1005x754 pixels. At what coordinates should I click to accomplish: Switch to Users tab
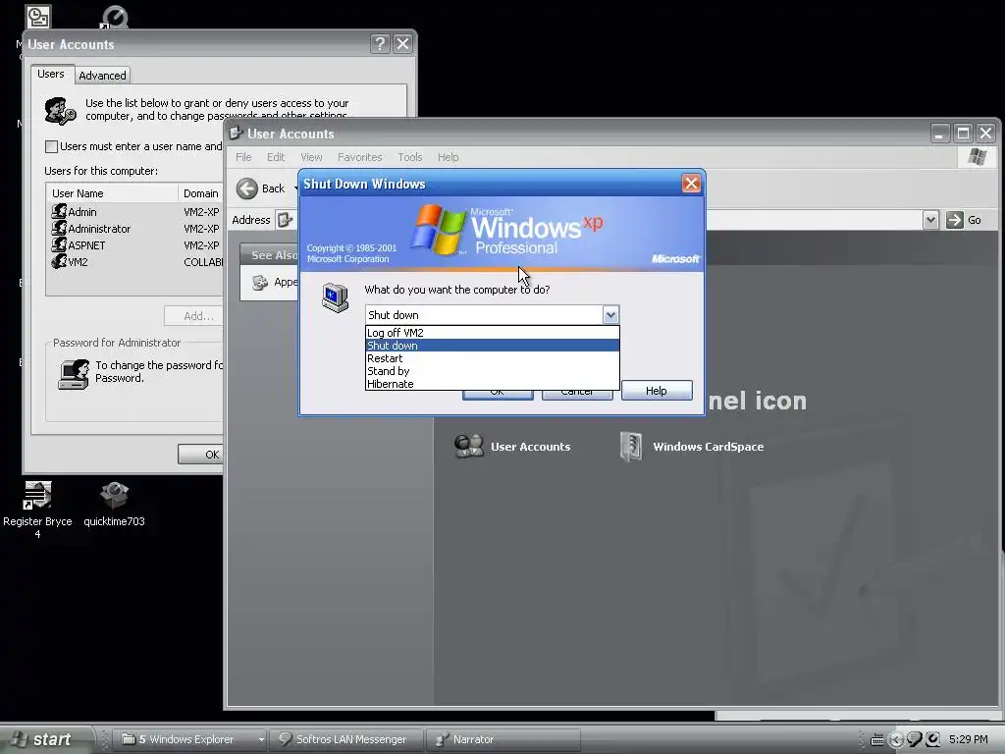coord(51,74)
